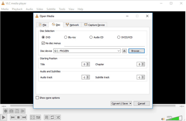Viewport: 186px width, 121px height.
Task: Open the Media menu
Action: pyautogui.click(x=5, y=9)
